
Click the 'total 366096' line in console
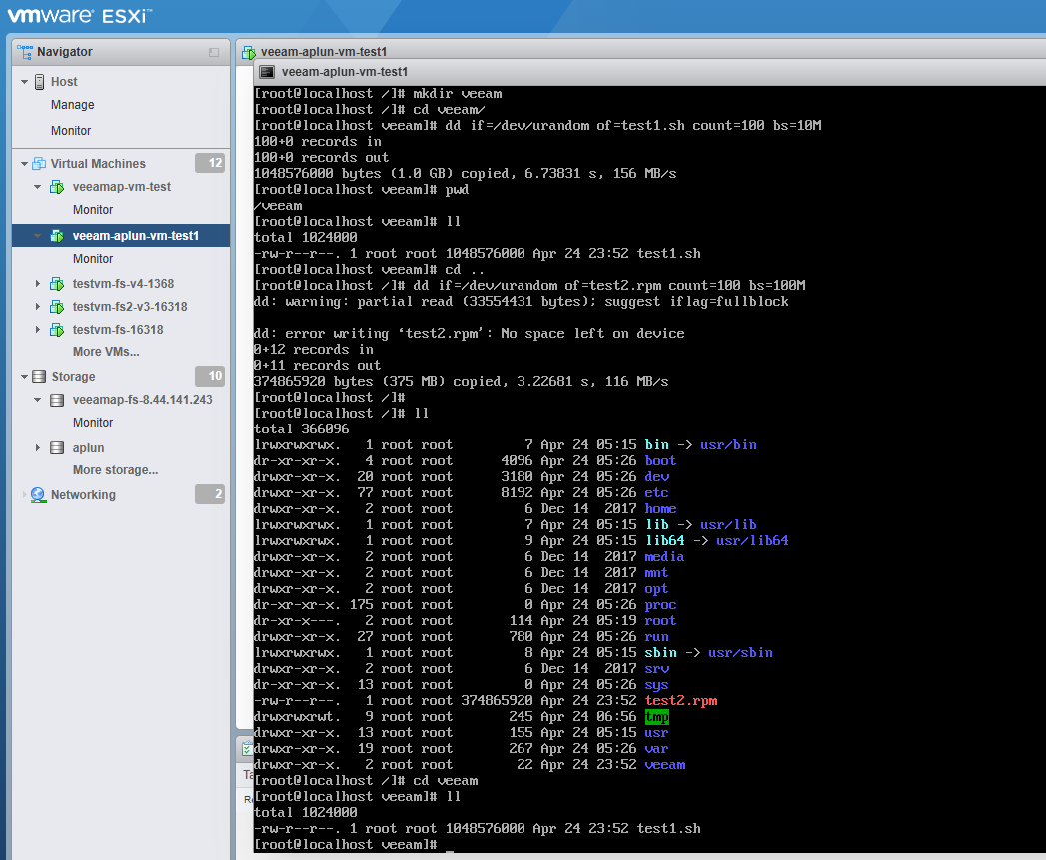point(301,429)
